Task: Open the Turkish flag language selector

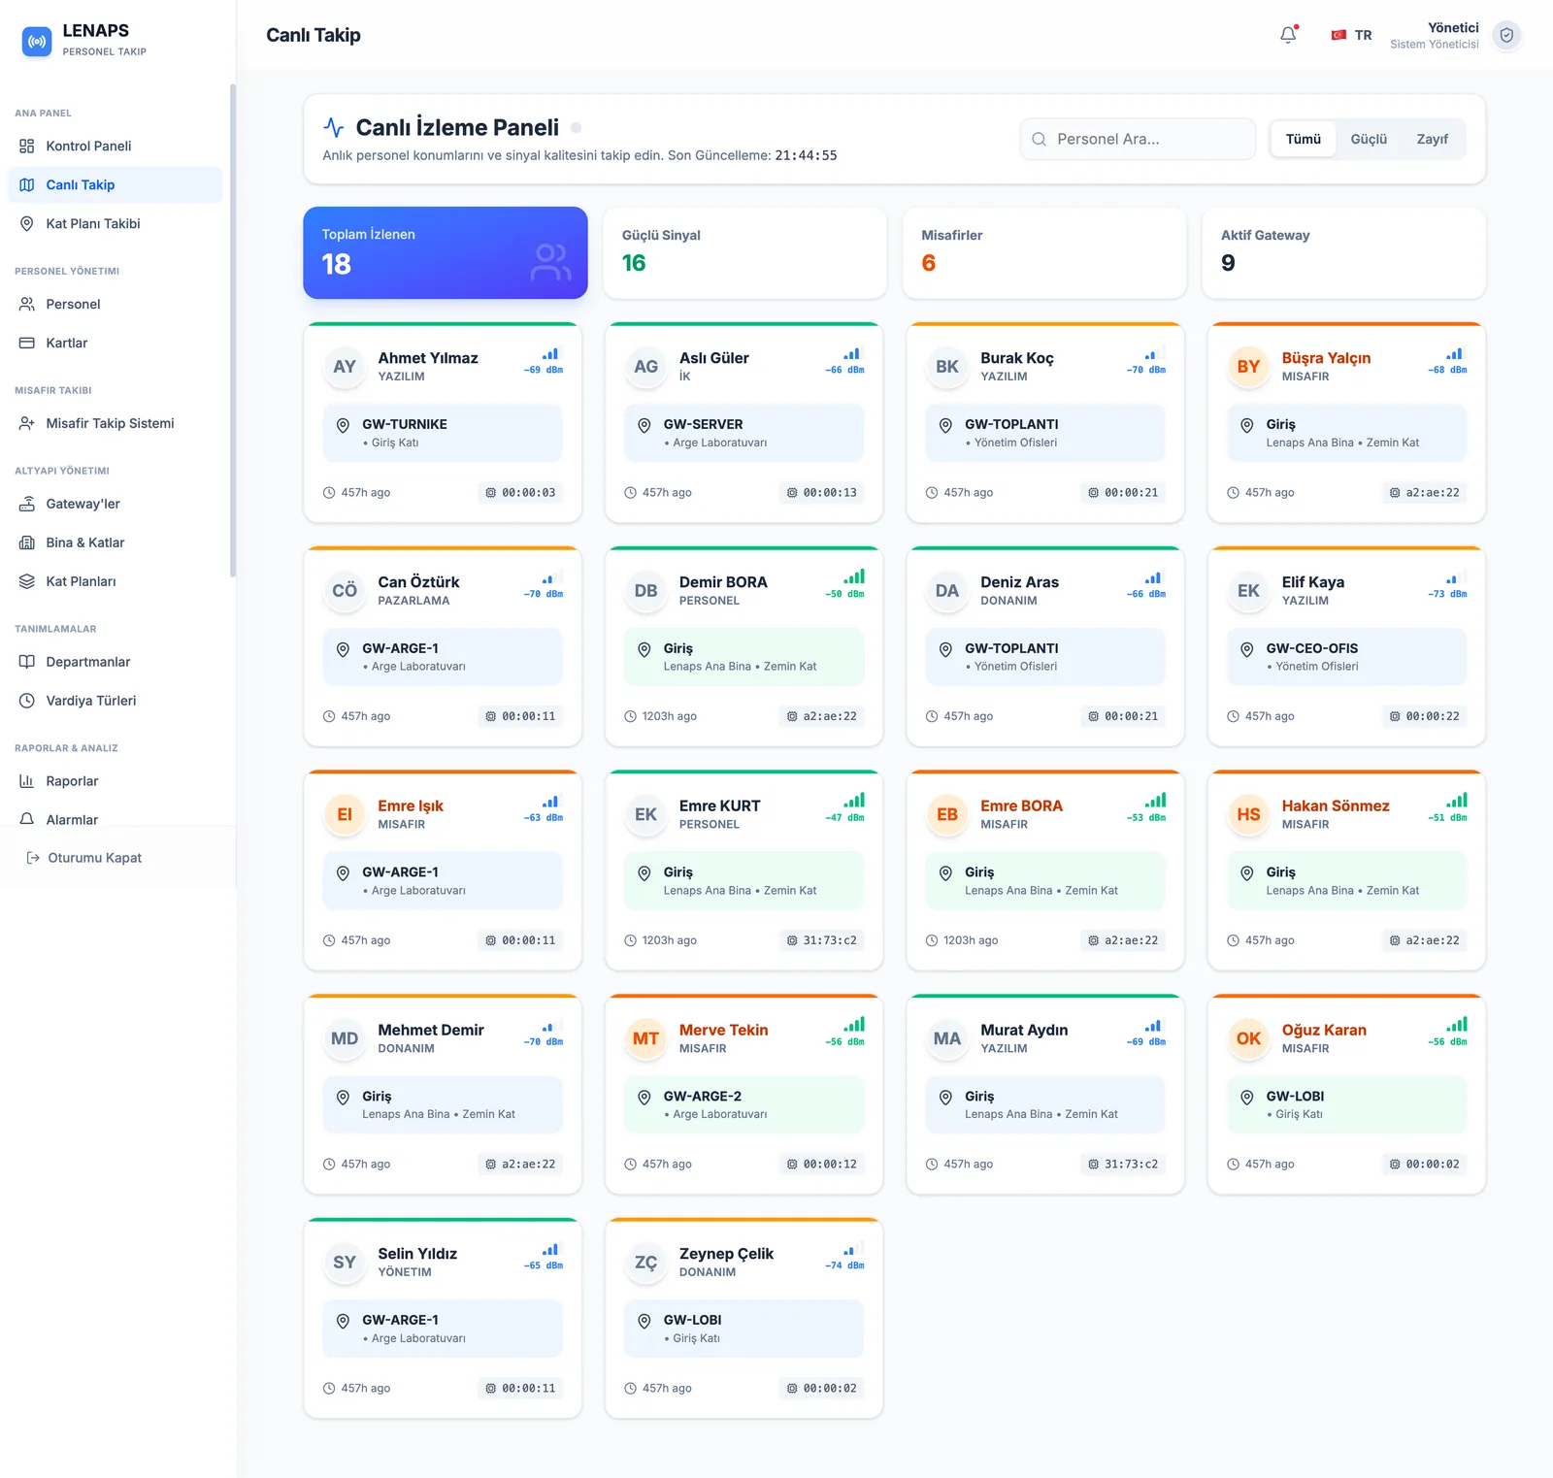Action: click(1351, 35)
